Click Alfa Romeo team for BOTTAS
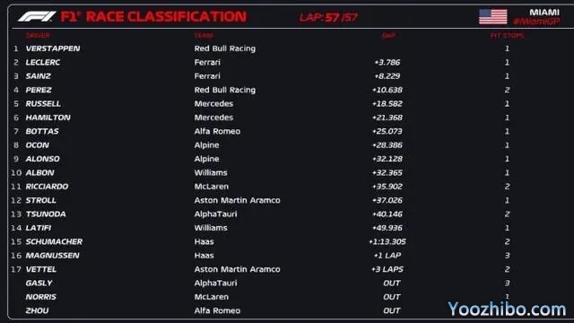 (217, 132)
